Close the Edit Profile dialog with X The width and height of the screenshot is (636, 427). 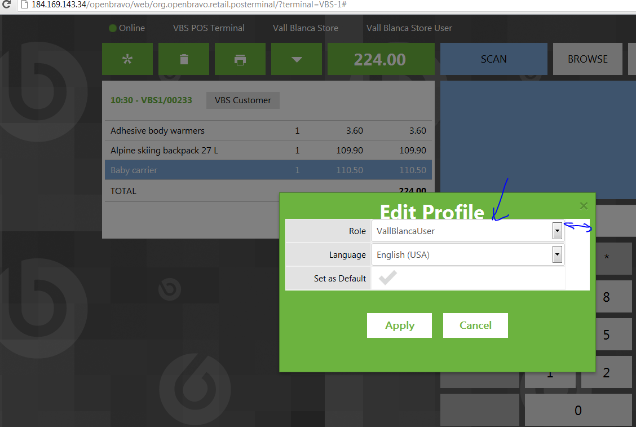(x=584, y=206)
